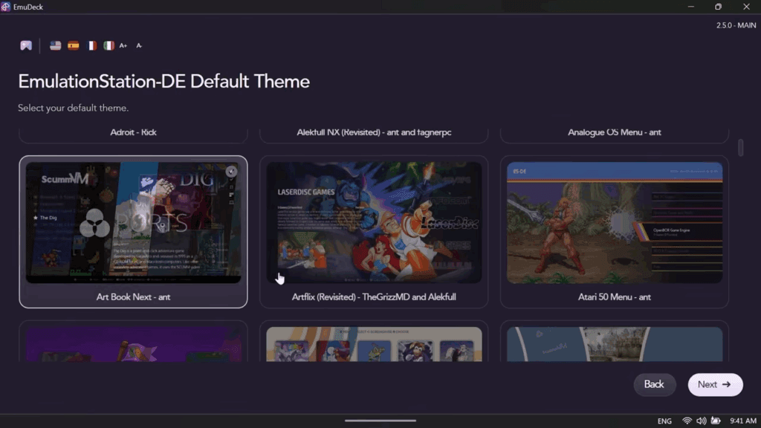
Task: Select the Adroit - Rick theme option
Action: [x=134, y=134]
